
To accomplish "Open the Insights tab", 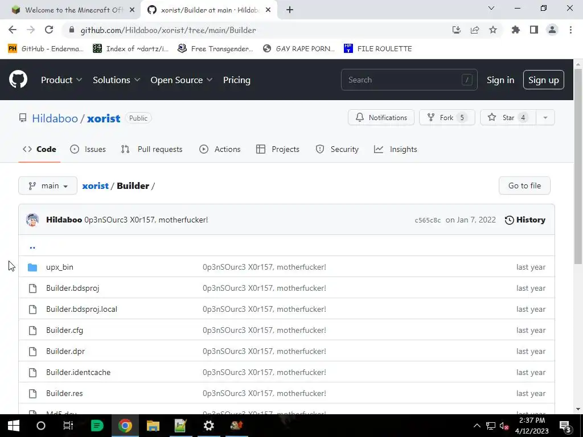I will 396,149.
